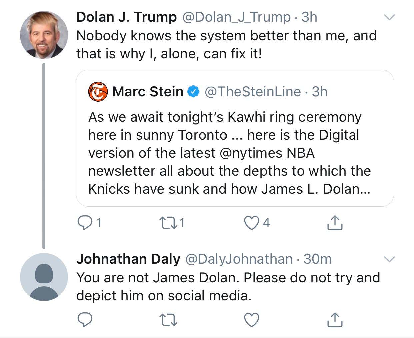Open the reply icon on Johnathan Daly's tweet

[85, 319]
